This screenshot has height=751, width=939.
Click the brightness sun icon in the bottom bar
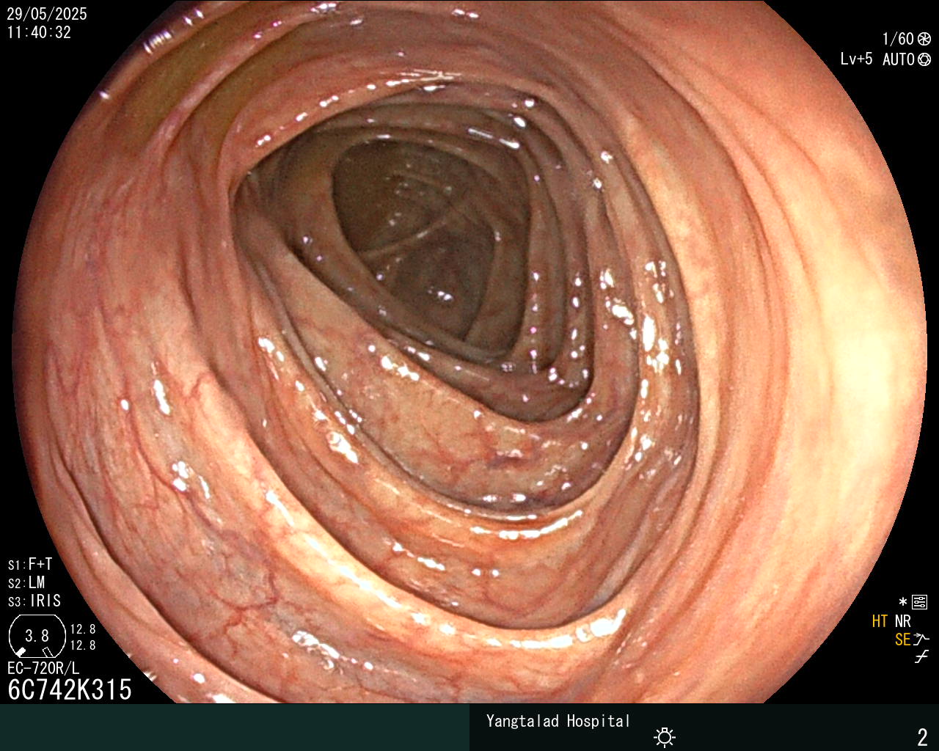tap(665, 736)
